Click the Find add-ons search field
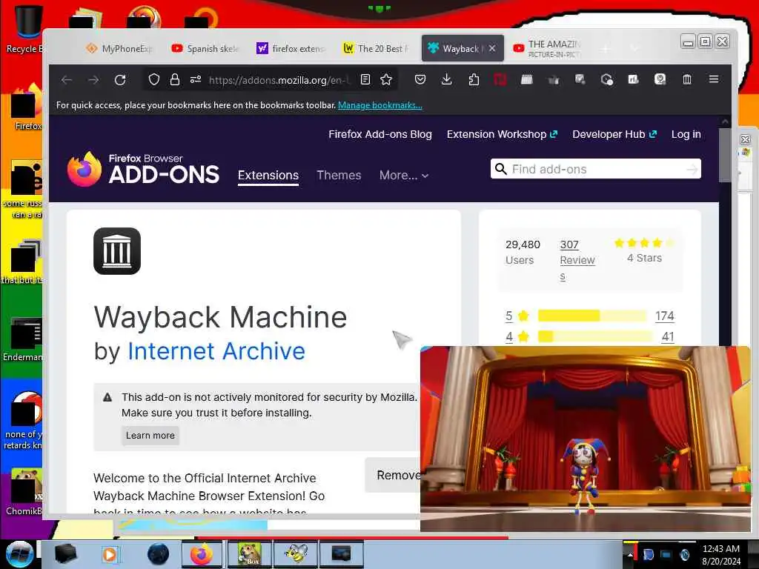The height and width of the screenshot is (569, 759). pyautogui.click(x=595, y=169)
